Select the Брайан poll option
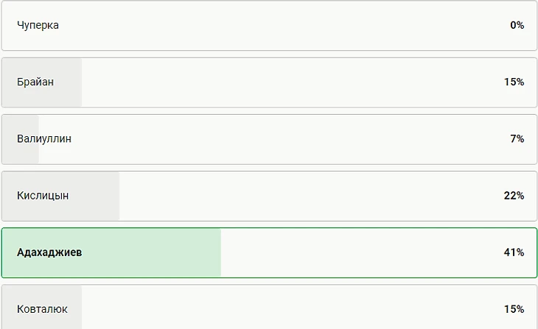 269,82
